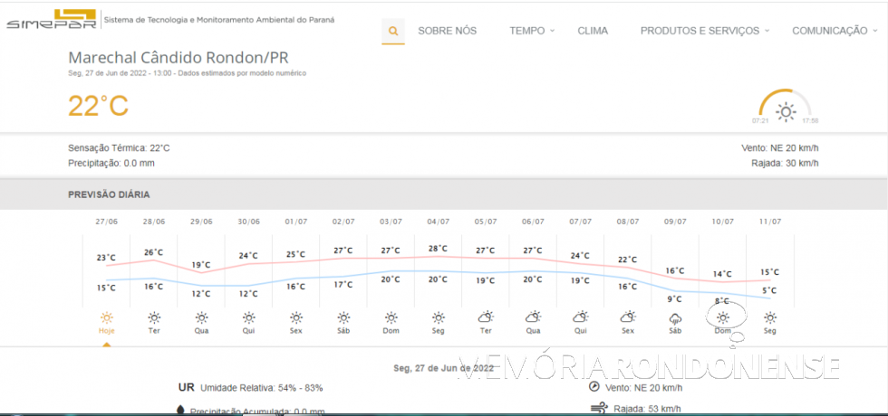Click the partly cloudy icon for 05/07
This screenshot has height=416, width=888.
coord(486,317)
